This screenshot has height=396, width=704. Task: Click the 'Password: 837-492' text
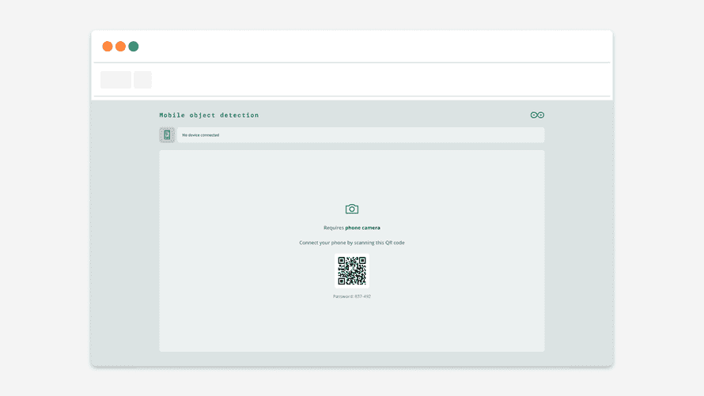352,296
